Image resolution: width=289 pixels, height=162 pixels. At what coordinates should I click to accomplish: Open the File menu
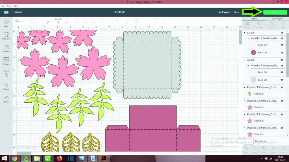pos(3,6)
